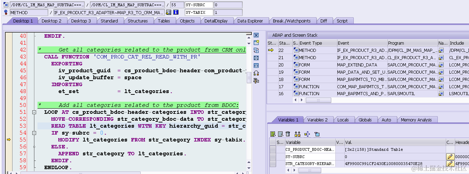Click the Val. column header in the variables table
469x174 pixels.
(x=395, y=142)
